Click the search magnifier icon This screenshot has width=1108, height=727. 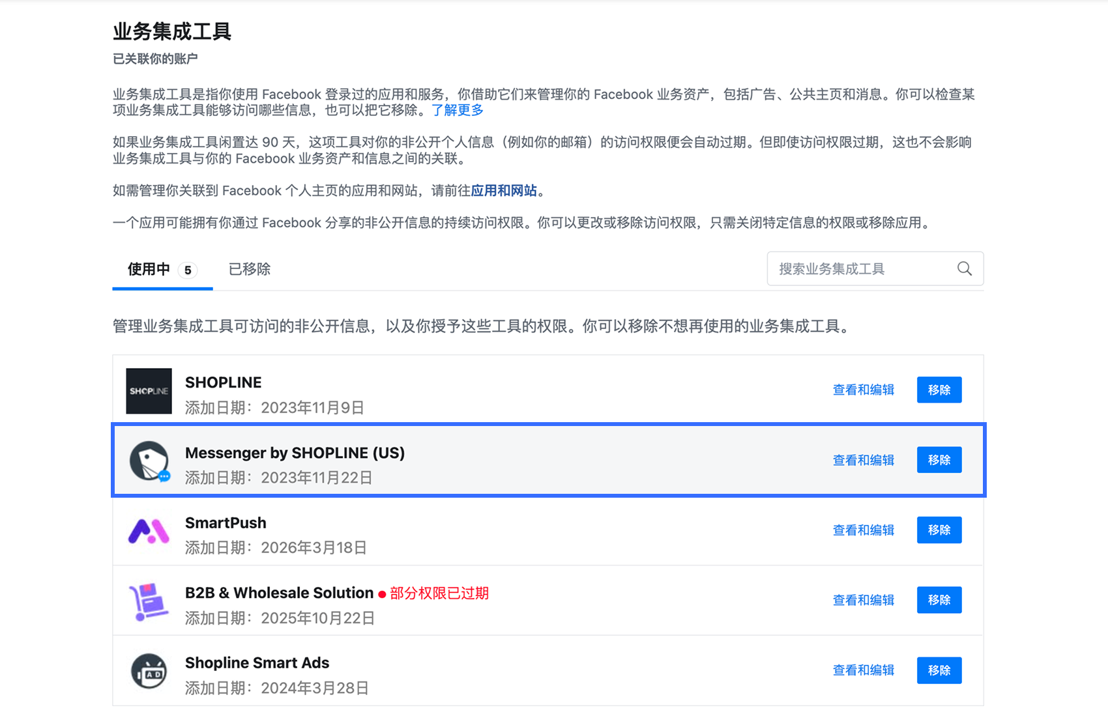coord(965,268)
